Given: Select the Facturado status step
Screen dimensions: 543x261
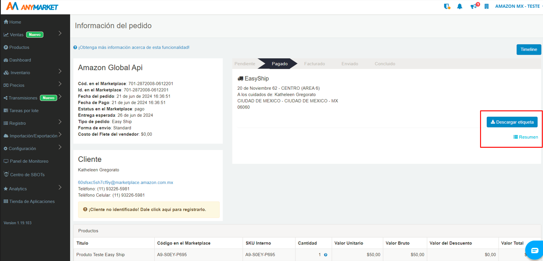Looking at the screenshot, I should [315, 64].
